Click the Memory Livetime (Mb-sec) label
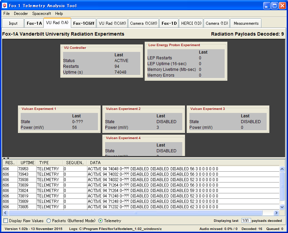 tap(171, 70)
